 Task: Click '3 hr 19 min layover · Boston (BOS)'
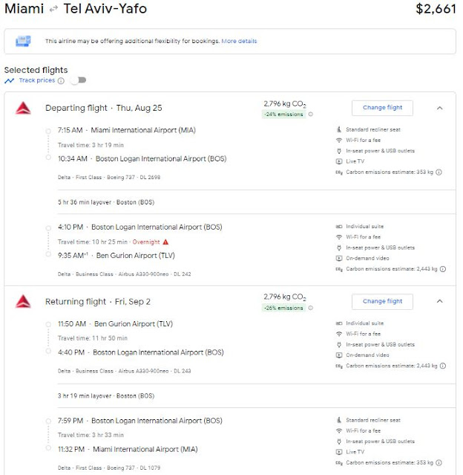[x=106, y=395]
